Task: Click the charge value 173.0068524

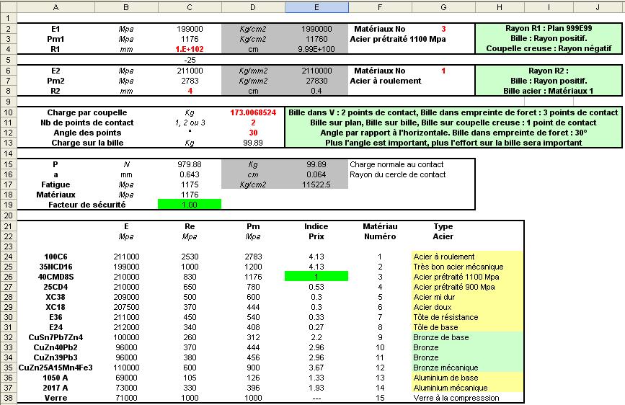Action: click(x=253, y=112)
